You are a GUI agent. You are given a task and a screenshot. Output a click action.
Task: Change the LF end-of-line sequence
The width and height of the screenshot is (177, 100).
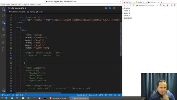point(106,95)
